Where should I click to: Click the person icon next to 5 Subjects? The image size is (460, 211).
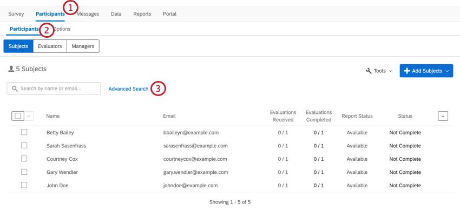click(x=11, y=69)
